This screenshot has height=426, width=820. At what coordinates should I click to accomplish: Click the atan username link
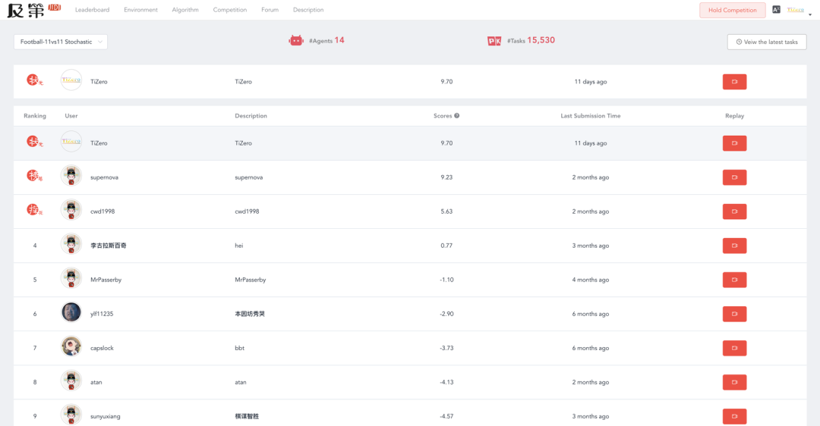point(96,382)
